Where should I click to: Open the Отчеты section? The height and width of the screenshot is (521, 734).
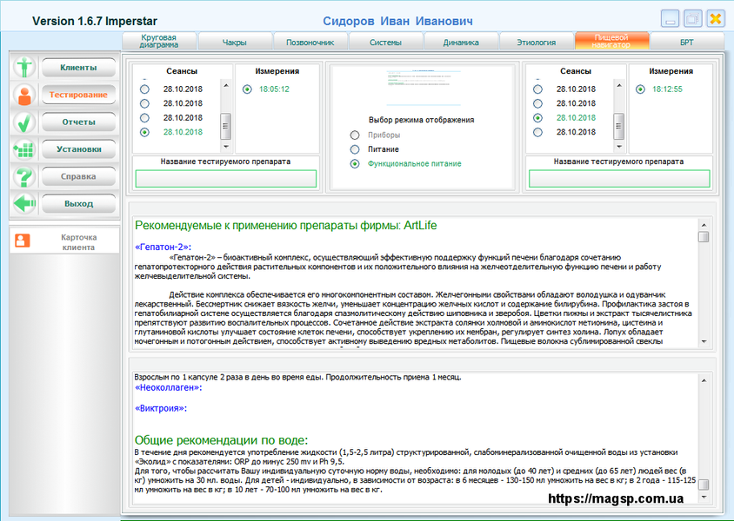(x=78, y=122)
